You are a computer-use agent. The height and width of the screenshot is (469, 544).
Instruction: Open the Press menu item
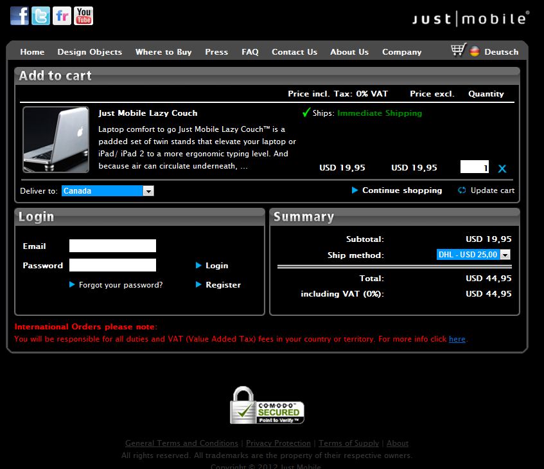pyautogui.click(x=216, y=52)
